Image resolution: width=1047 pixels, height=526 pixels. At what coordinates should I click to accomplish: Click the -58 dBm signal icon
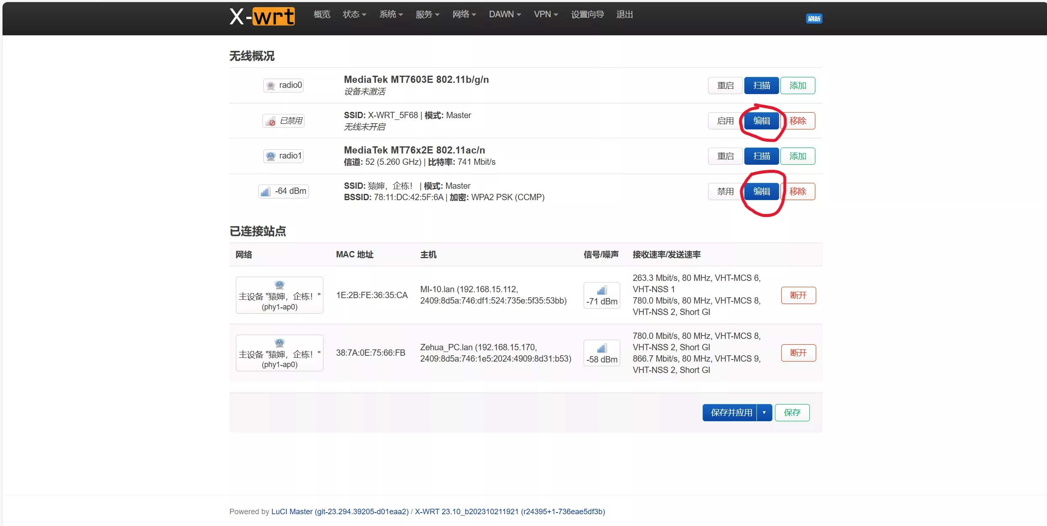pos(602,349)
